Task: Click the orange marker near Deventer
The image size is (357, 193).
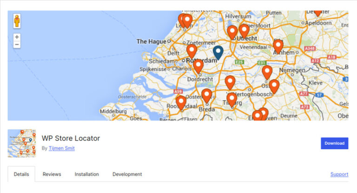Action: 317,13
